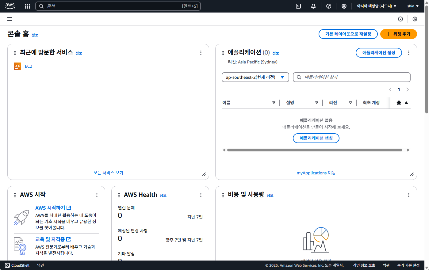Click 정보 link beside 애플리케이션 (0)

pos(276,53)
